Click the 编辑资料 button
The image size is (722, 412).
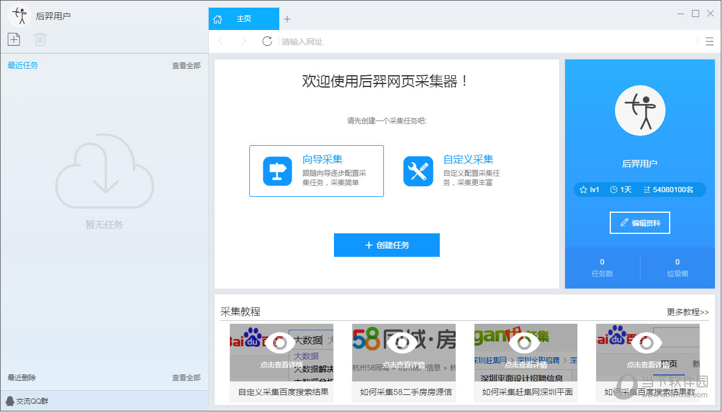(640, 223)
